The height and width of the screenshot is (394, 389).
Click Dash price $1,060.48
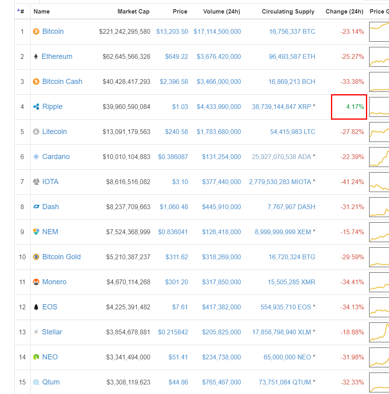pyautogui.click(x=174, y=207)
